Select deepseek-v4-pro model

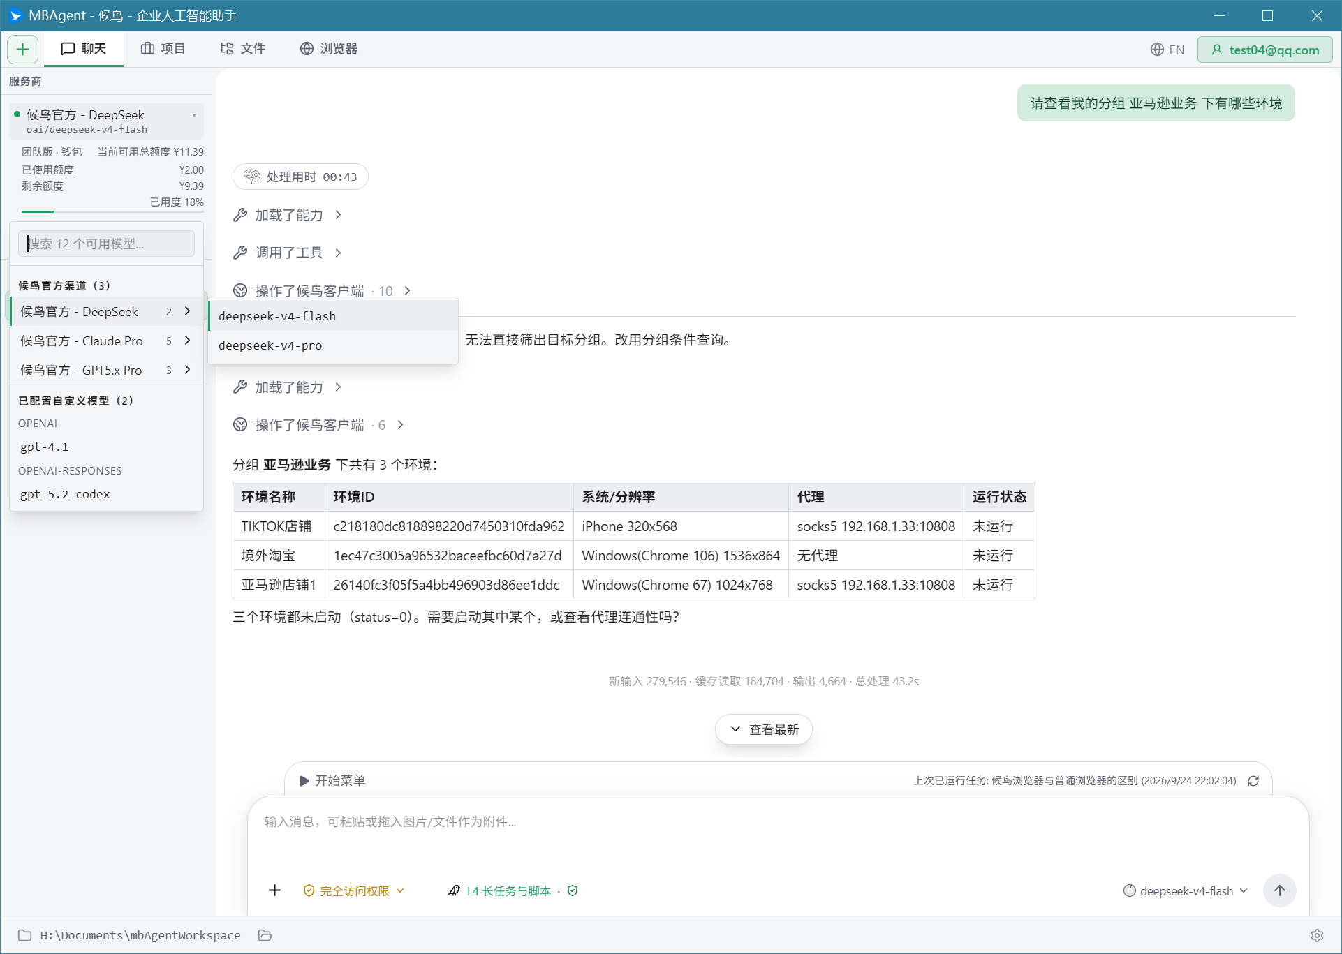pyautogui.click(x=333, y=345)
